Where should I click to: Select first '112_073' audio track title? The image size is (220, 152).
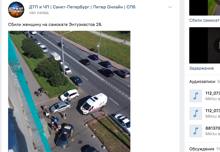click(213, 93)
